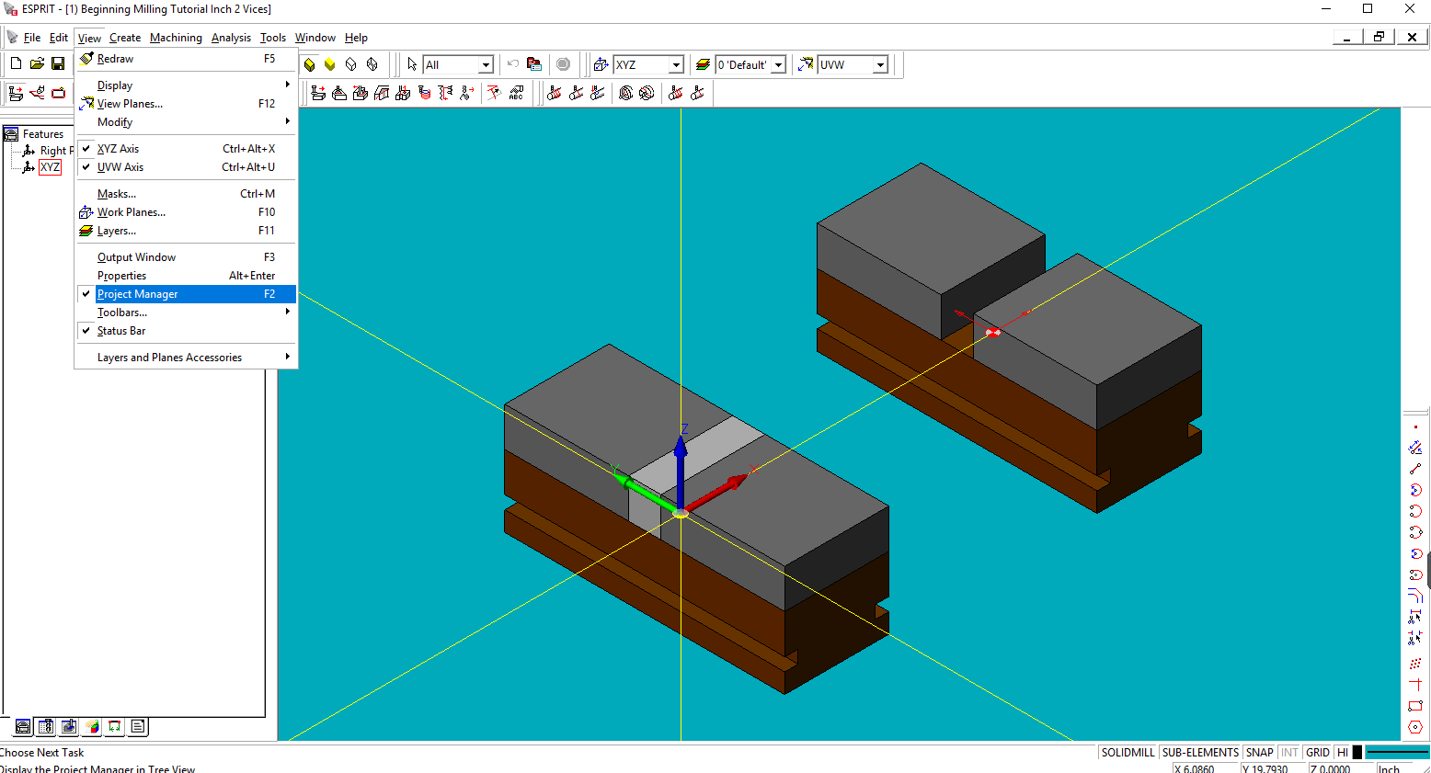Click the Layers icon beside '0 Default' dropdown
This screenshot has height=773, width=1431.
coord(704,64)
